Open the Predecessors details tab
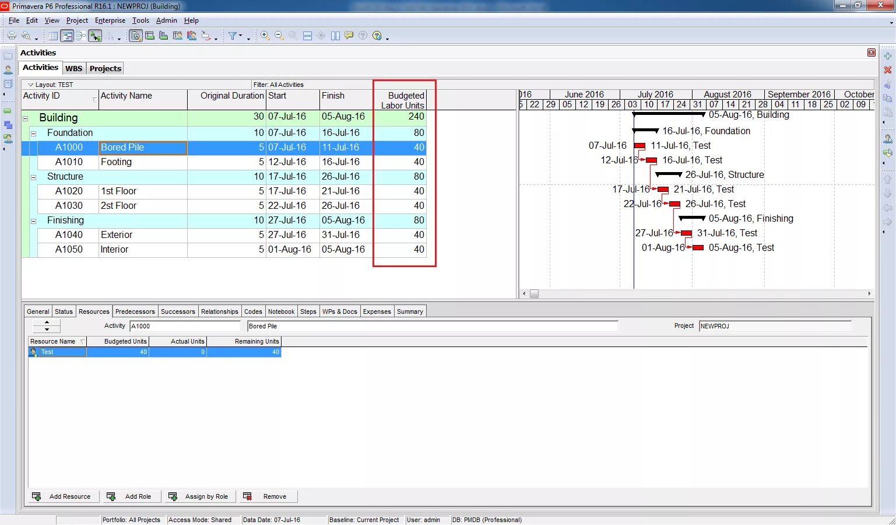Viewport: 896px width, 525px height. 135,311
